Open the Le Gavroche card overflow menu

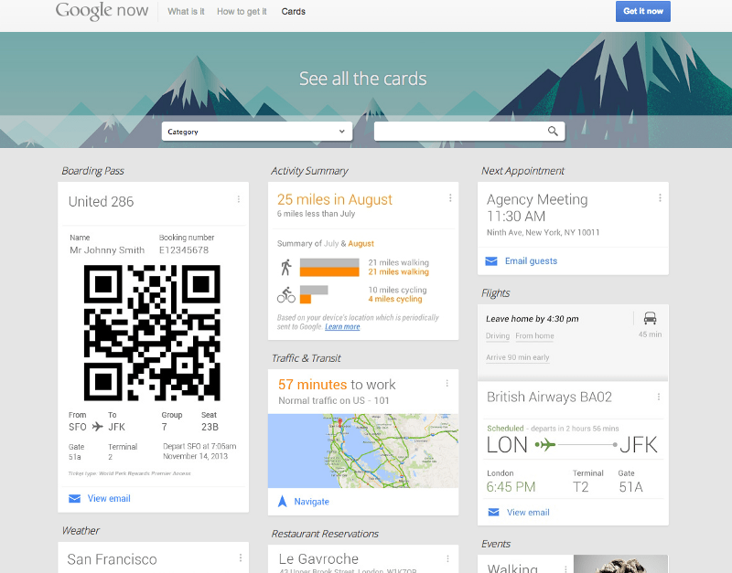[x=449, y=557]
